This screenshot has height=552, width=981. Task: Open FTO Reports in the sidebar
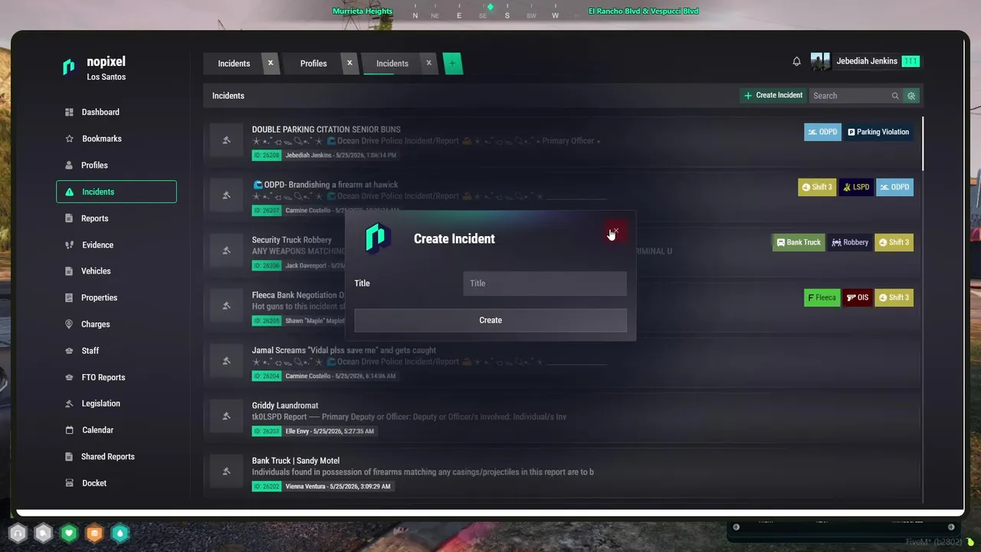(x=103, y=377)
